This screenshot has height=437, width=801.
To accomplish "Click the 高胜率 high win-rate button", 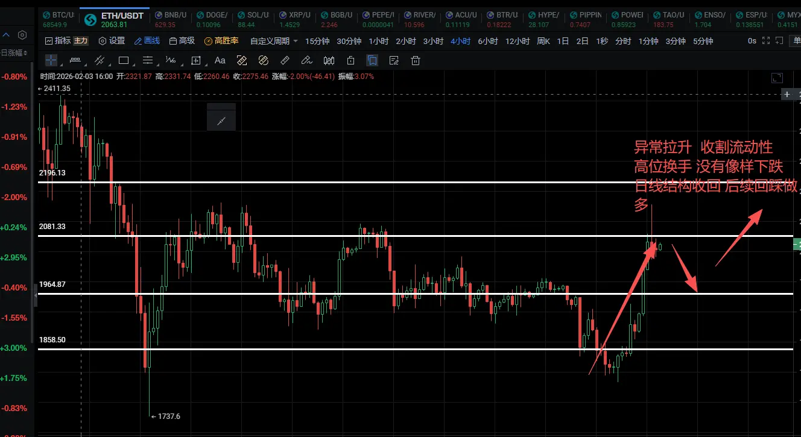I will 221,41.
